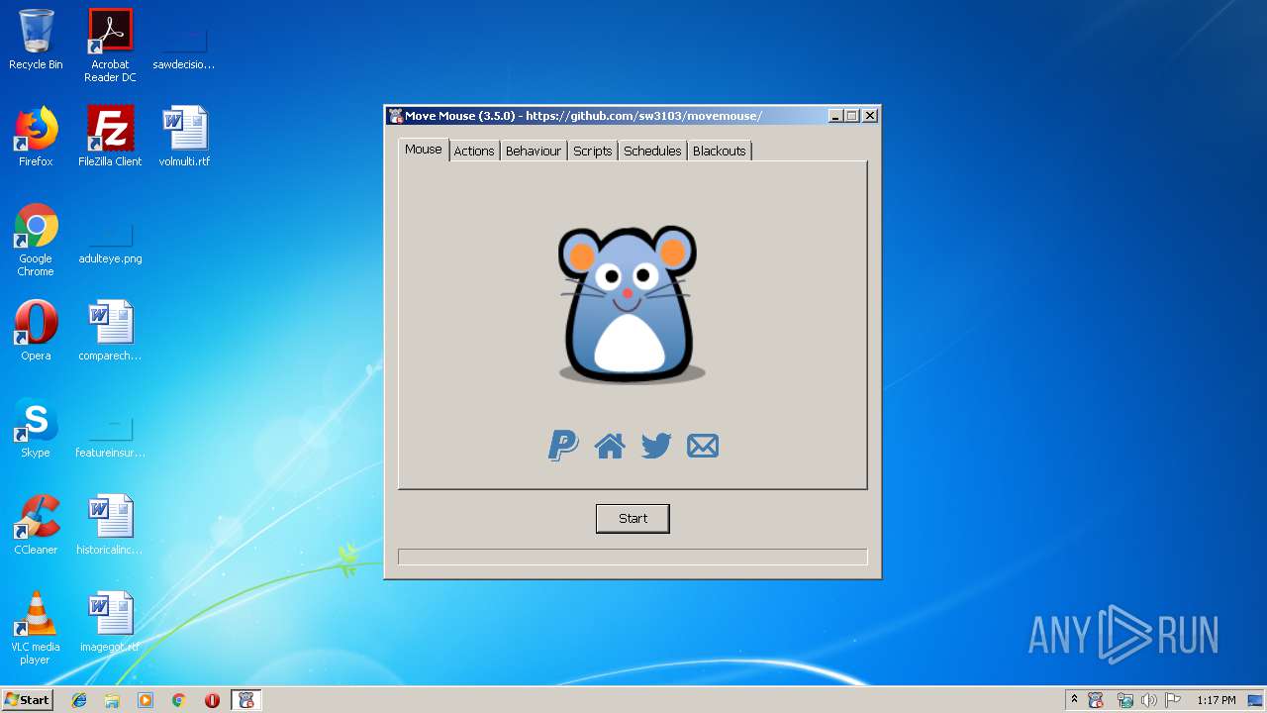Open the network tray icon
The width and height of the screenshot is (1267, 713).
coord(1124,700)
